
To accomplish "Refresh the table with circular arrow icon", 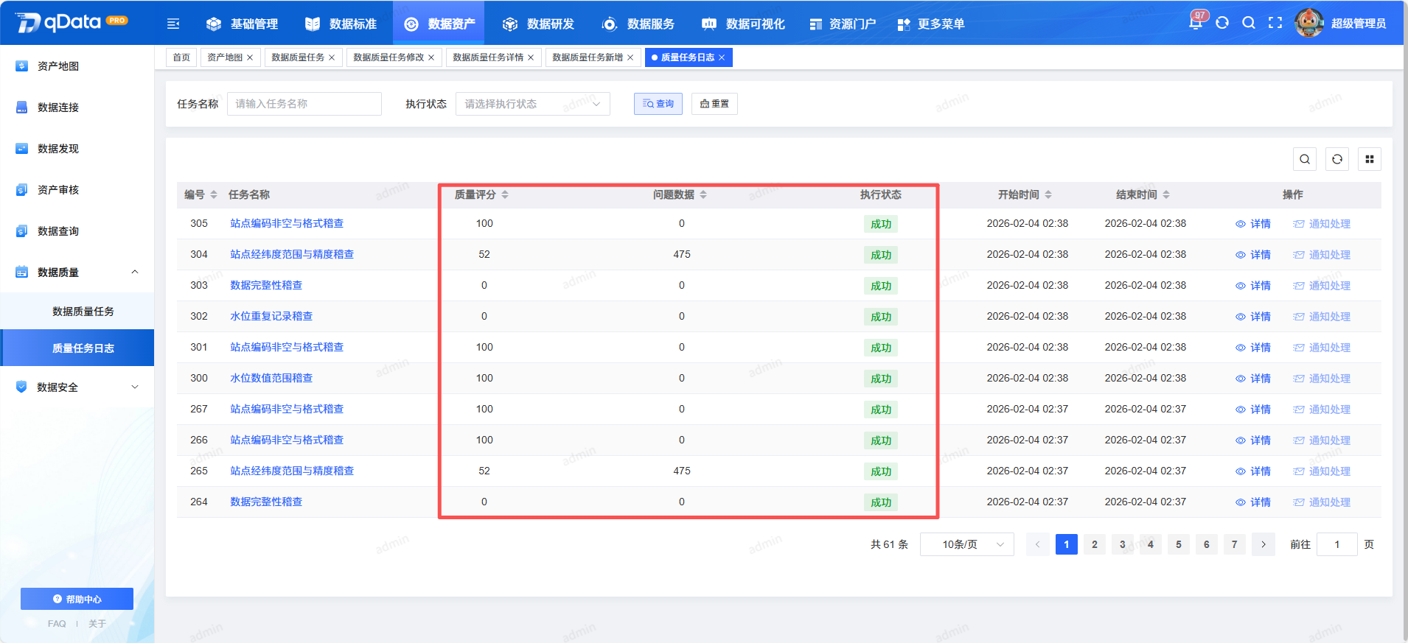I will (x=1337, y=159).
